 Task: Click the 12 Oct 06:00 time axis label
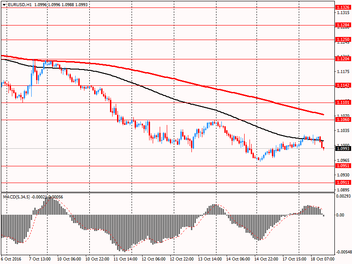[x=154, y=259]
